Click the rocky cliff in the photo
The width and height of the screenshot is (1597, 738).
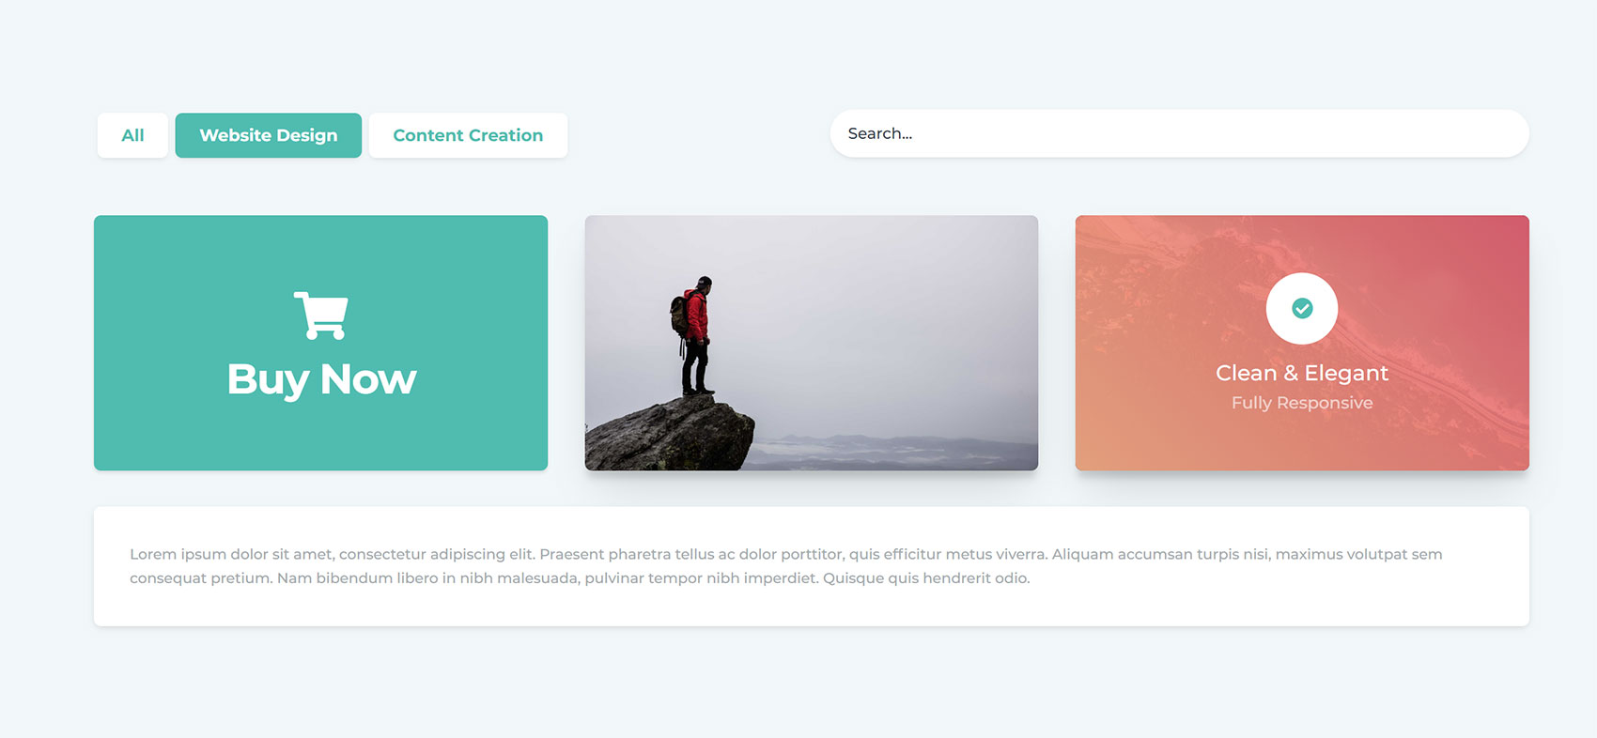coord(669,435)
